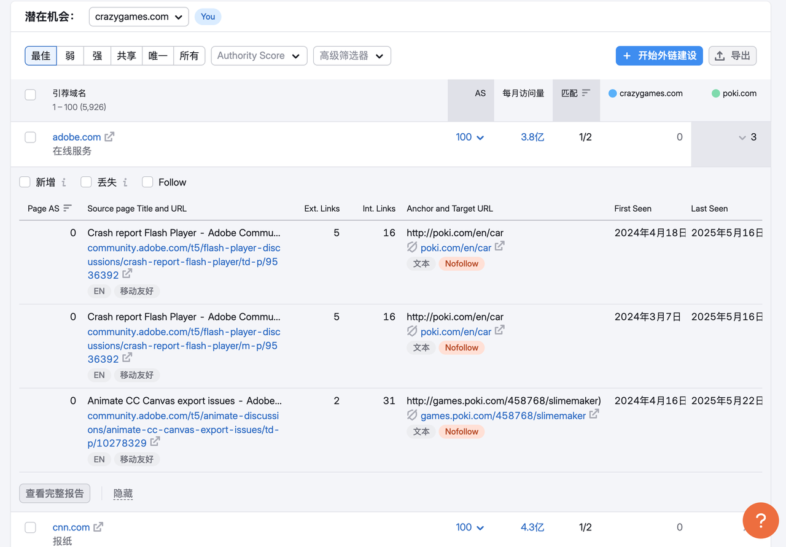Open the crazygames.com domain dropdown
786x547 pixels.
coord(139,17)
